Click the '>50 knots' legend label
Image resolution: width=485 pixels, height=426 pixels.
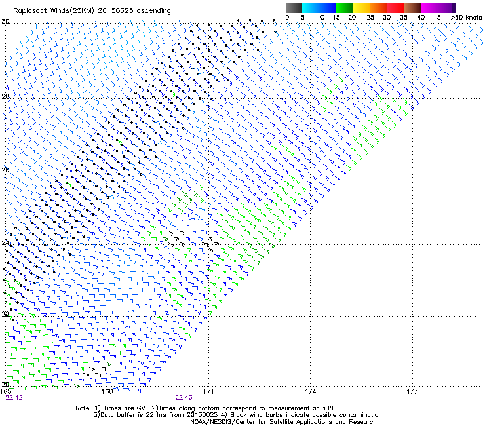click(466, 18)
